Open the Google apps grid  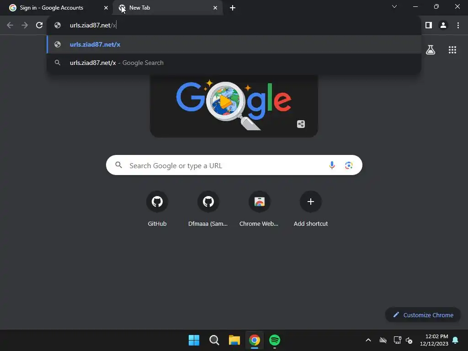coord(452,50)
